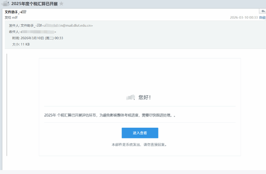Click the 收件人 label in header
Image resolution: width=266 pixels, height=174 pixels.
pos(14,32)
